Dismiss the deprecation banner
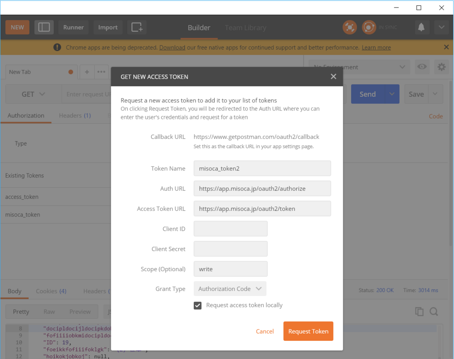 tap(446, 47)
